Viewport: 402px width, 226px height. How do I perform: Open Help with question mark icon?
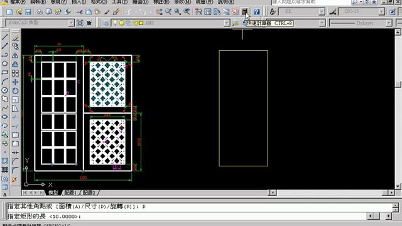click(x=256, y=11)
